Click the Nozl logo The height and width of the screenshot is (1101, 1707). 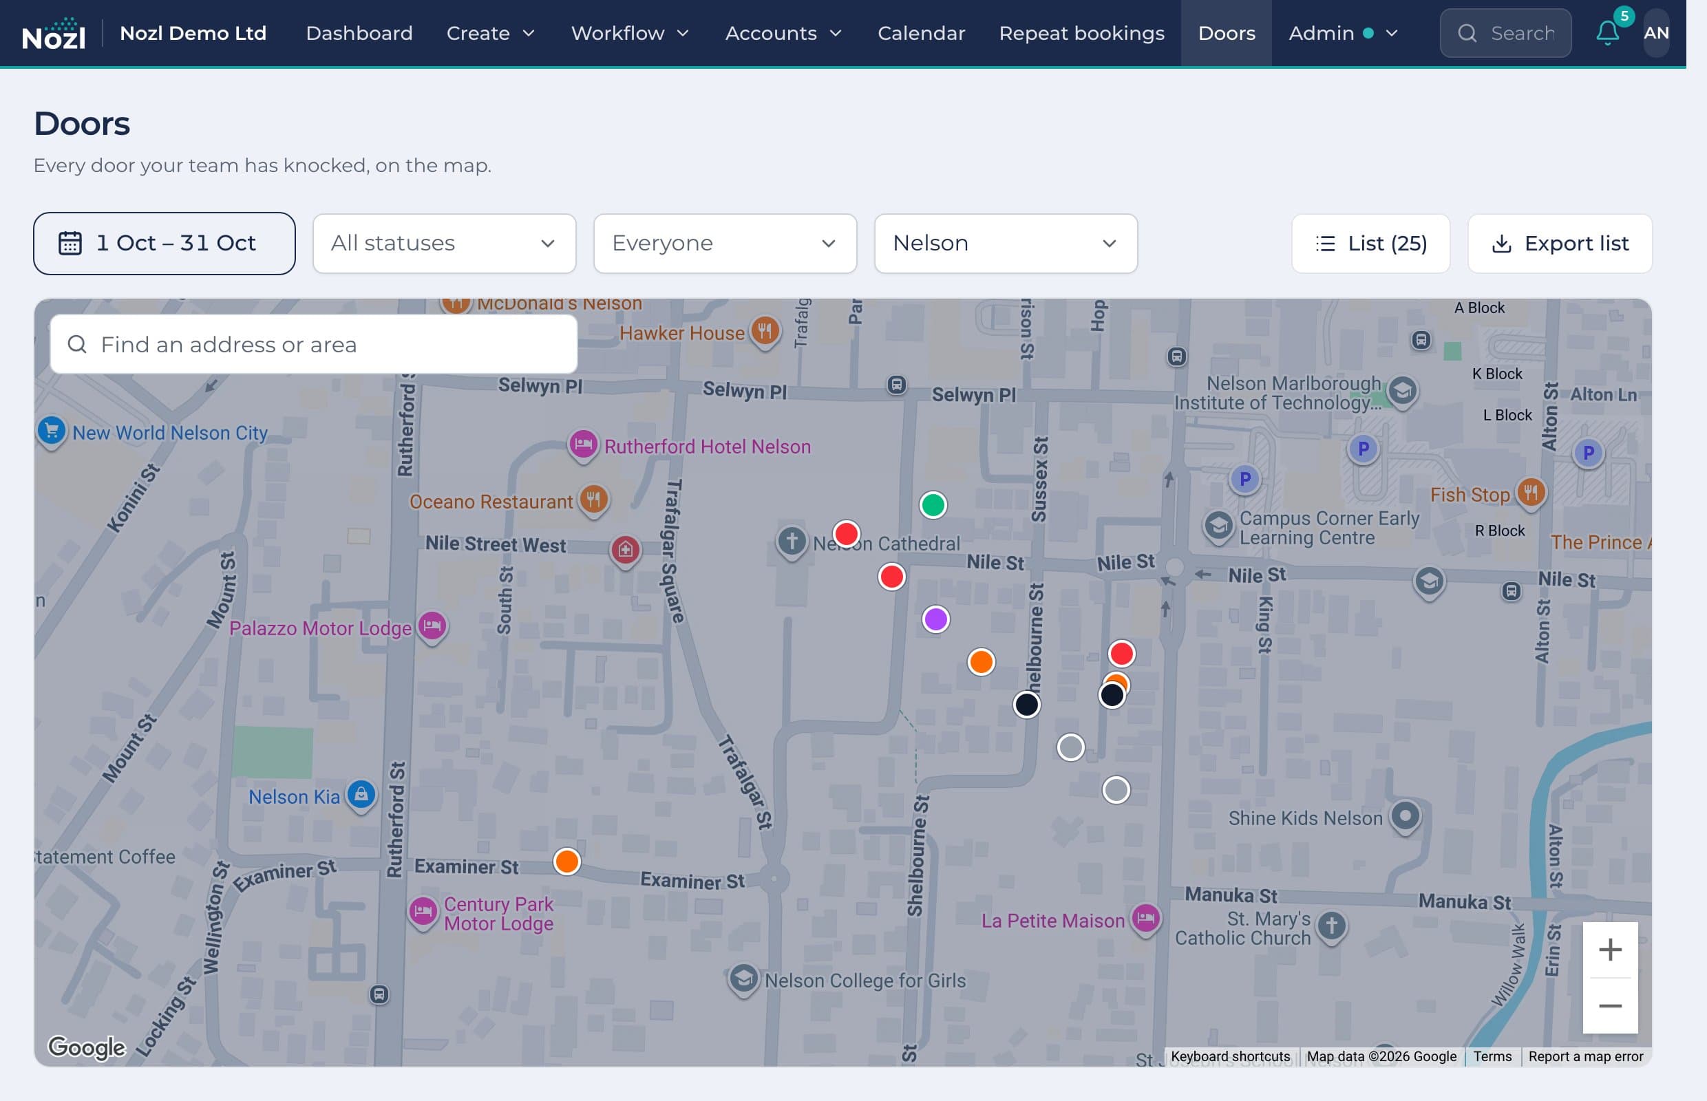tap(54, 34)
